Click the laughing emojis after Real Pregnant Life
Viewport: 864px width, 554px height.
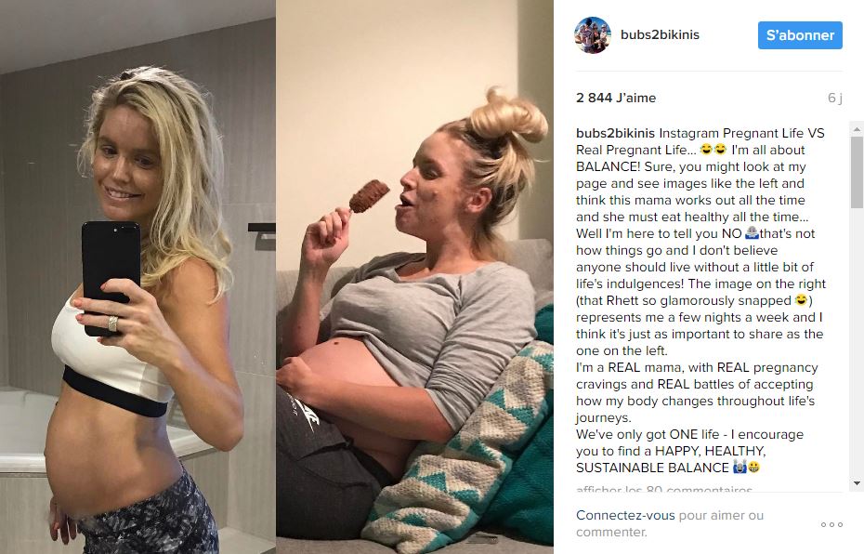tap(713, 150)
